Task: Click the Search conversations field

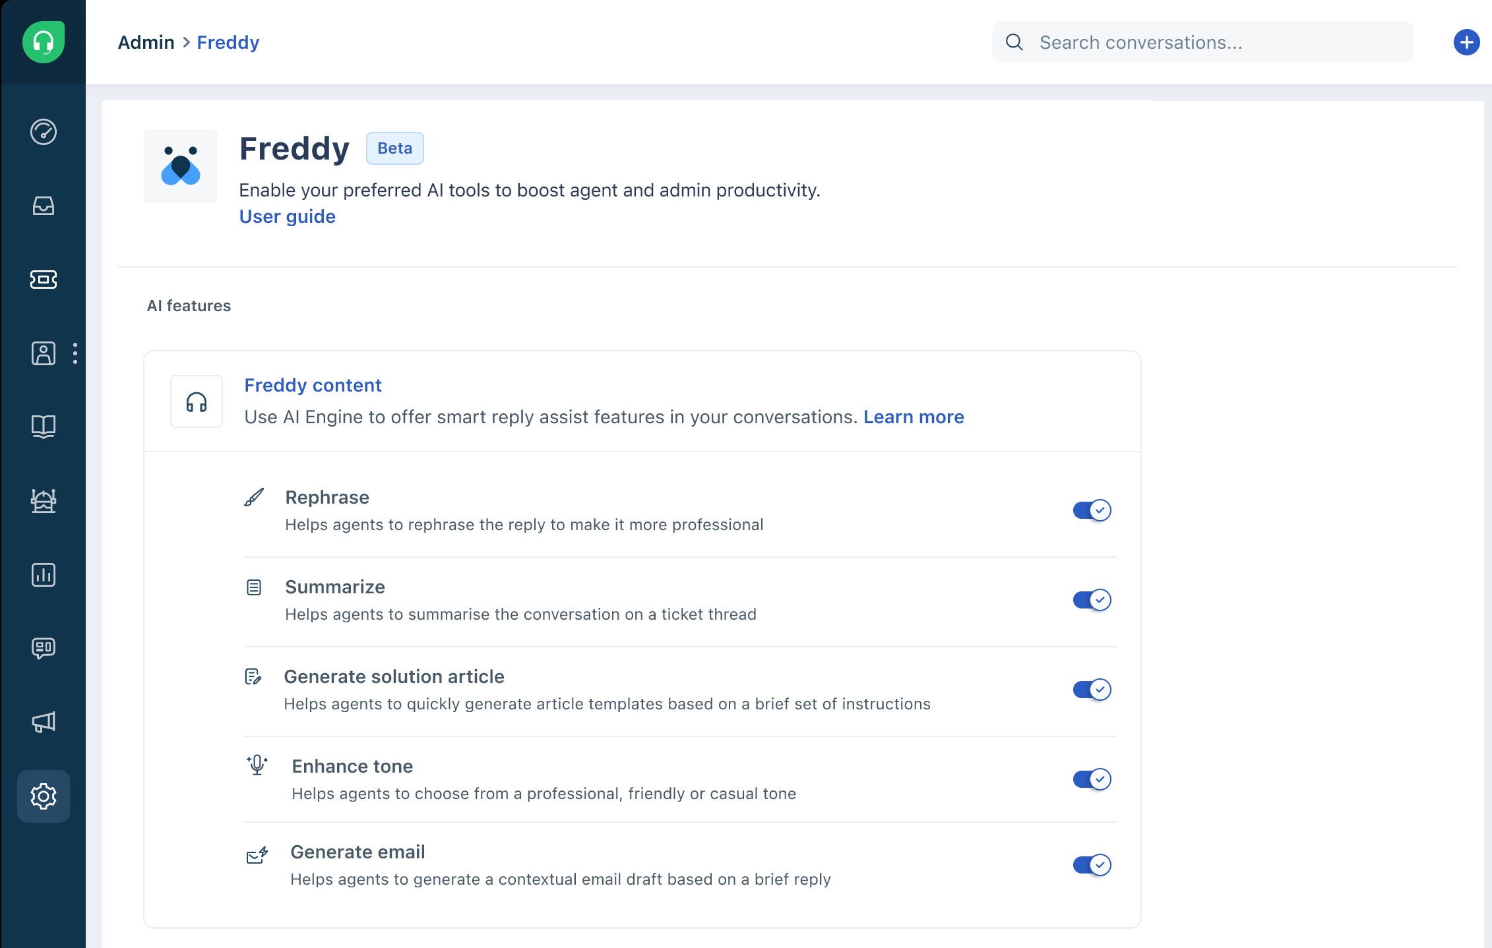Action: pyautogui.click(x=1203, y=42)
